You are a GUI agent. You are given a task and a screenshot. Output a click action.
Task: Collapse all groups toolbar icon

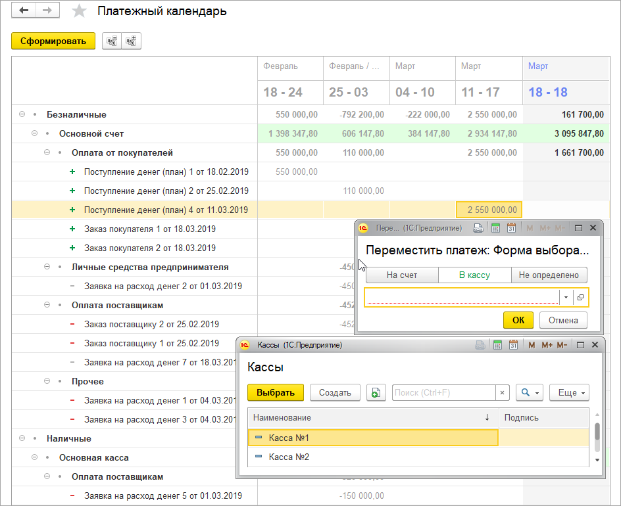[112, 41]
